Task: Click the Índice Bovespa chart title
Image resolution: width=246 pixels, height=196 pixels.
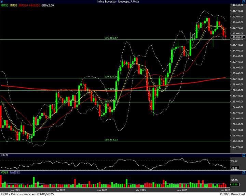Action: pyautogui.click(x=118, y=2)
